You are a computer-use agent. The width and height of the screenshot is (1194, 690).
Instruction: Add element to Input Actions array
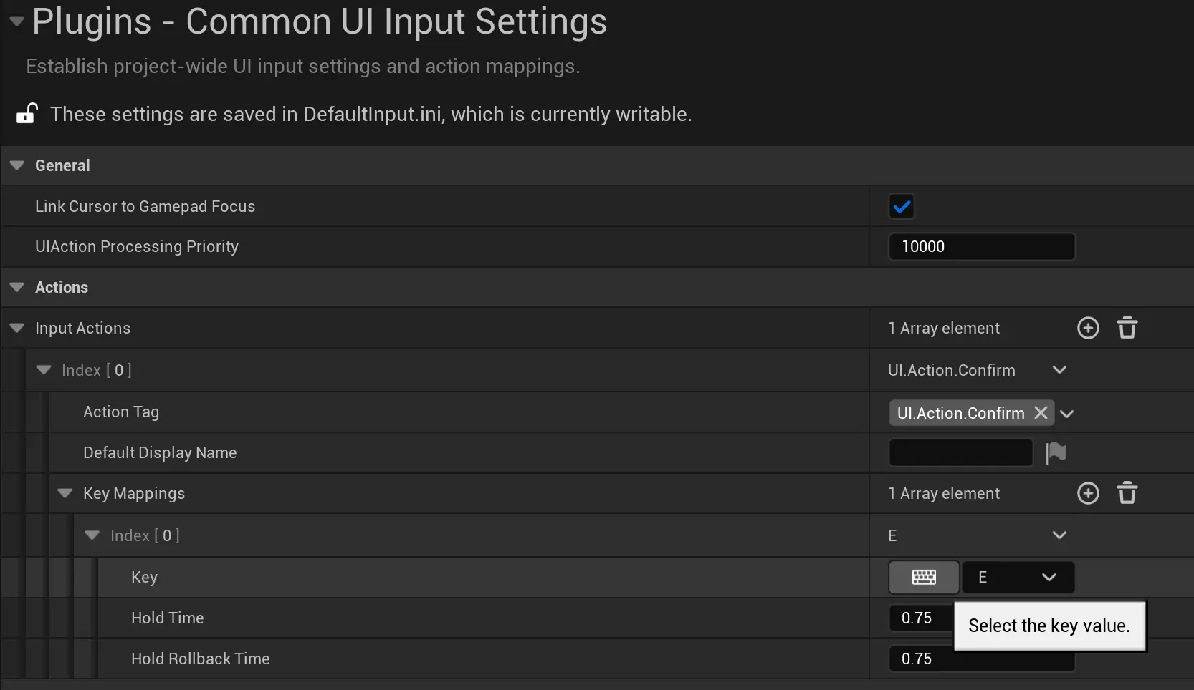point(1088,328)
